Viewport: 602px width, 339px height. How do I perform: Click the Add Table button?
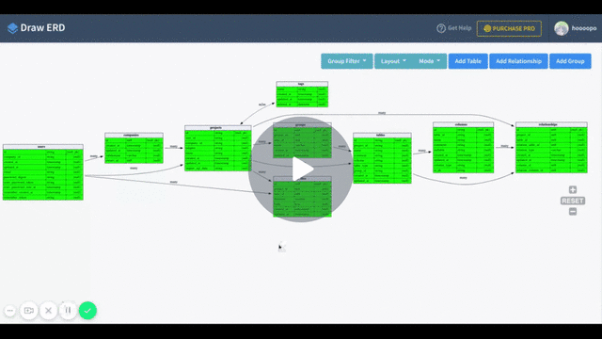pos(468,61)
